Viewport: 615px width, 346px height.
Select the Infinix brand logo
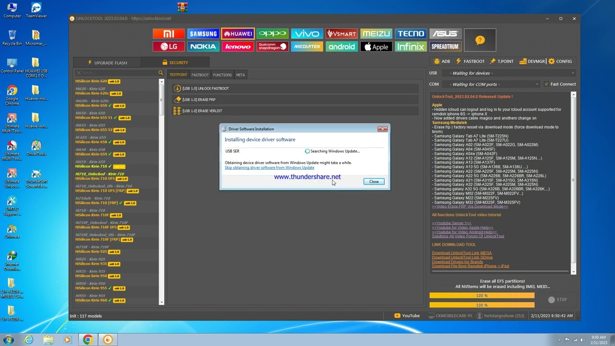[411, 47]
